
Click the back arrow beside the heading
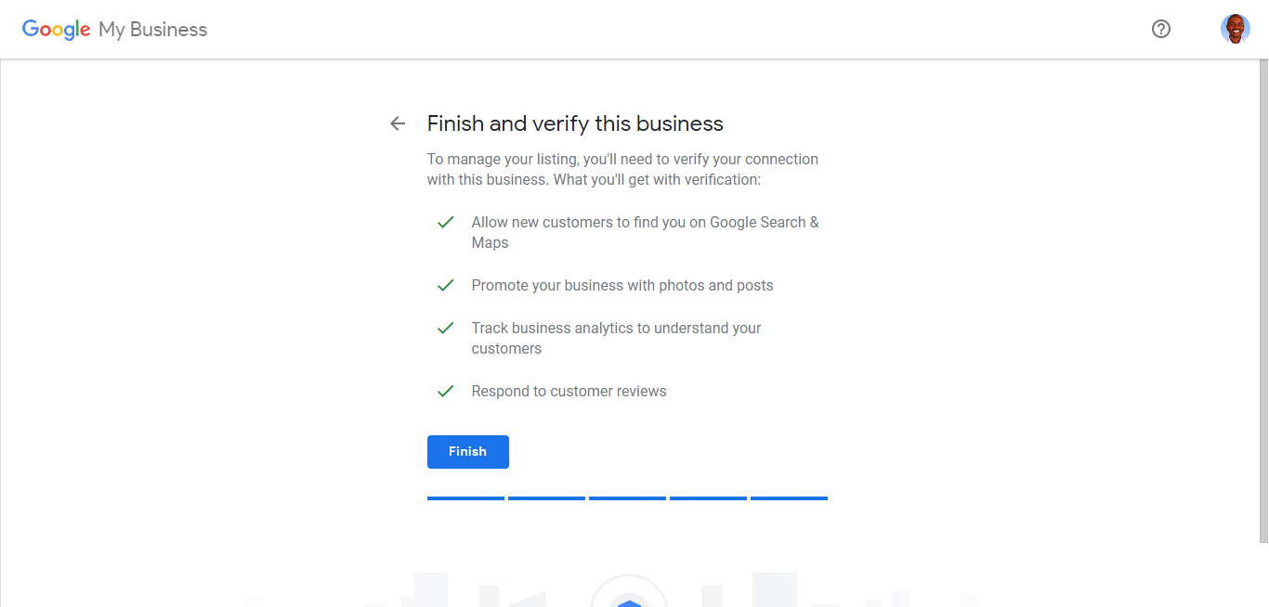(398, 123)
